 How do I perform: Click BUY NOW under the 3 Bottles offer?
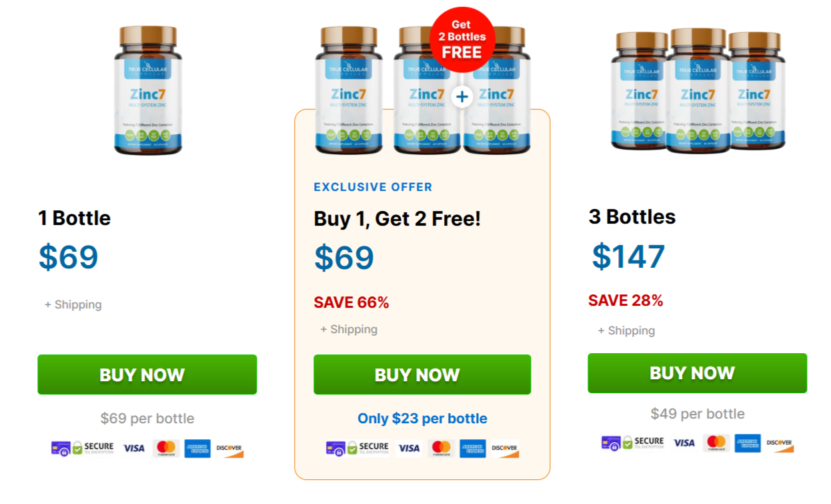[x=697, y=373]
